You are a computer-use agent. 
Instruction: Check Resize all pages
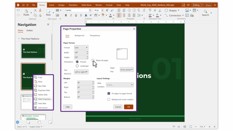[93, 60]
